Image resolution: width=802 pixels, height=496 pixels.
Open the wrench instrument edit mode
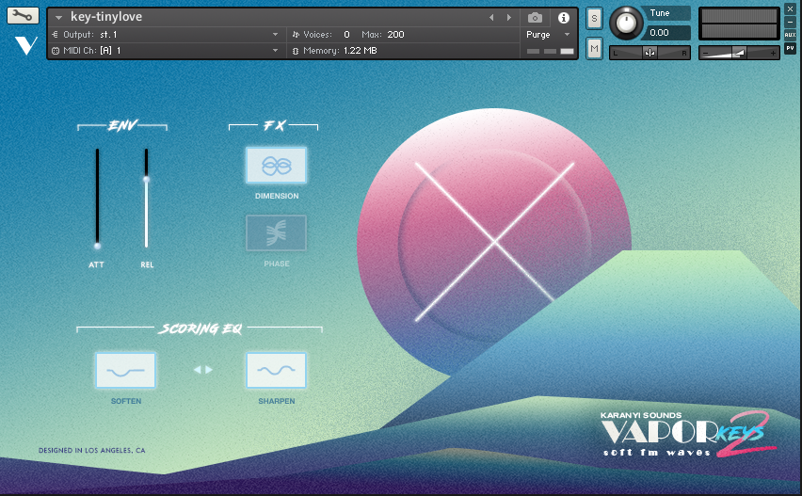click(x=23, y=15)
